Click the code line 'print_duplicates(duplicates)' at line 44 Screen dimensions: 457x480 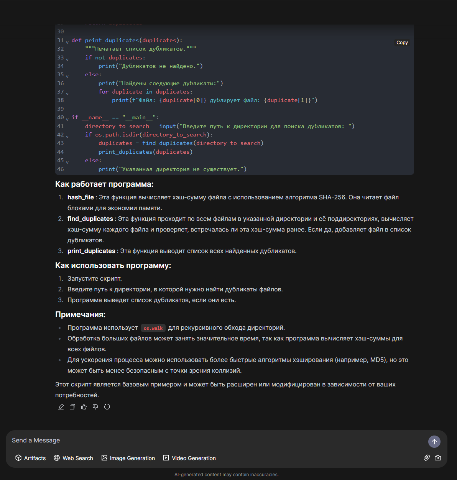[x=146, y=152]
